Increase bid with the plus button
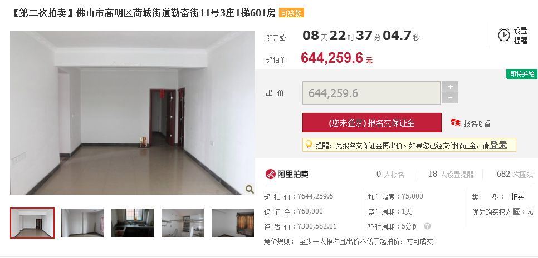538x258 pixels. tap(450, 87)
